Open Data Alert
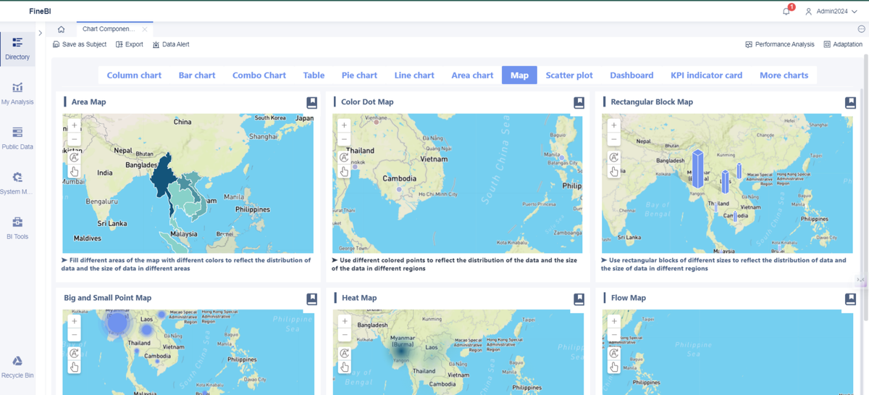Screen dimensions: 869x395 click(x=171, y=44)
